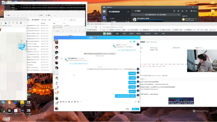The image size is (217, 122).
Task: Show member list icon in Kaiheila header
Action: [x=182, y=11]
